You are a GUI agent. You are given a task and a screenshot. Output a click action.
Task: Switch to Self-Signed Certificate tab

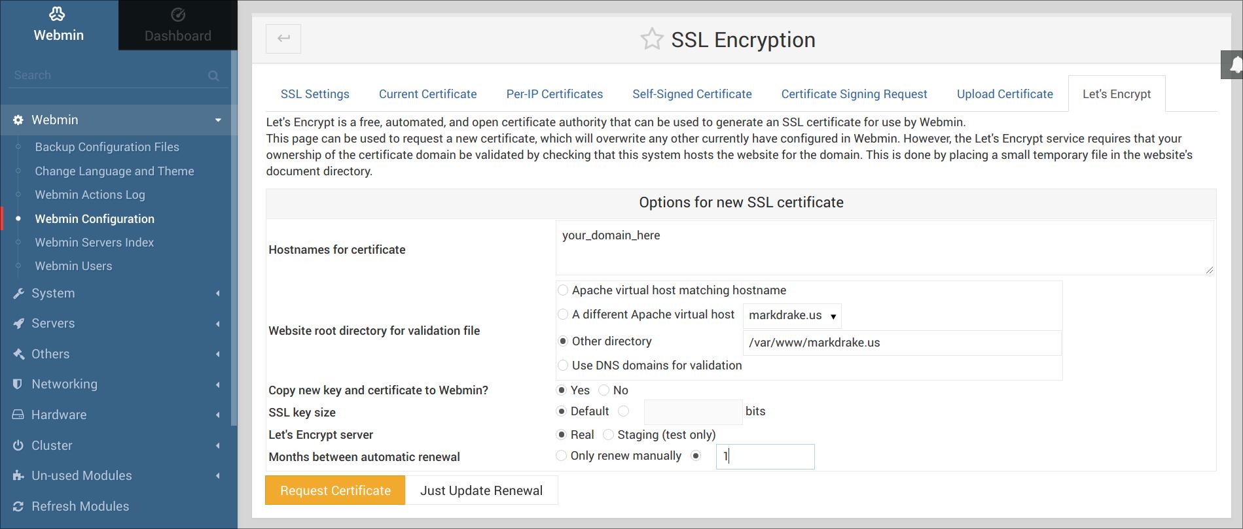click(x=692, y=94)
